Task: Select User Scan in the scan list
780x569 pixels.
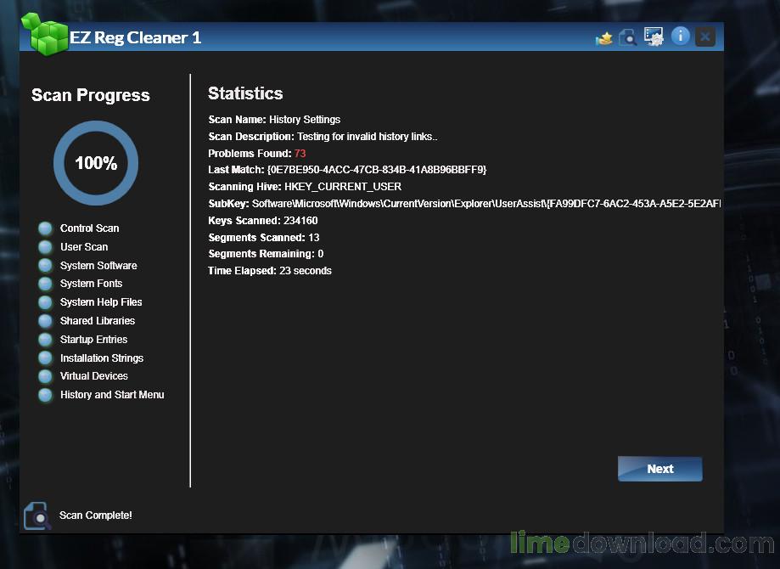Action: coord(84,247)
